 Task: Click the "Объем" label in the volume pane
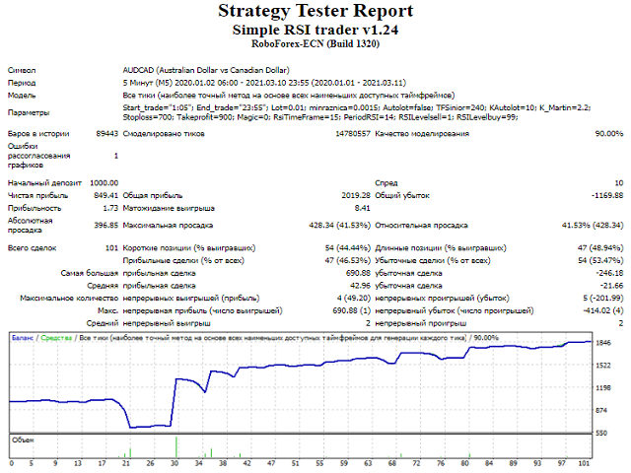pos(23,440)
